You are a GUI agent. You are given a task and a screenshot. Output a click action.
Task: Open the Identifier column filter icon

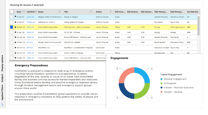click(x=36, y=12)
